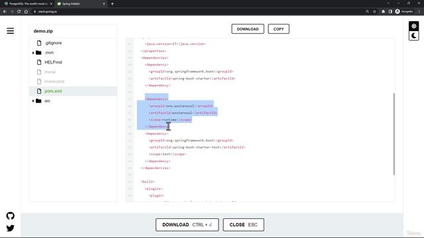Open the browser menu three dots
This screenshot has width=424, height=238.
tap(419, 12)
